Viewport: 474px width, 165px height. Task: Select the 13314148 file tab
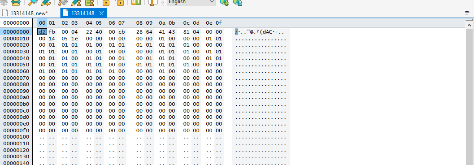pos(83,13)
